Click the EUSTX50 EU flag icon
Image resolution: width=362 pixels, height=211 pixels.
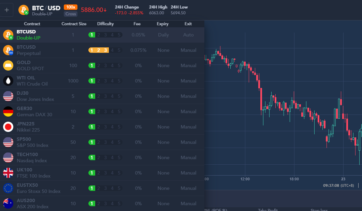click(8, 188)
